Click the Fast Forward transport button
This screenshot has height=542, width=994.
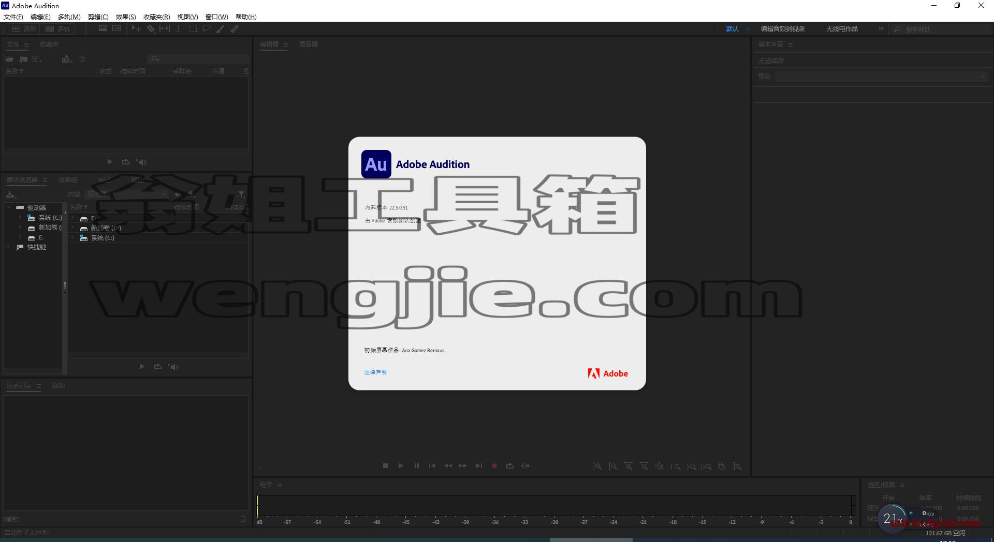pos(463,466)
